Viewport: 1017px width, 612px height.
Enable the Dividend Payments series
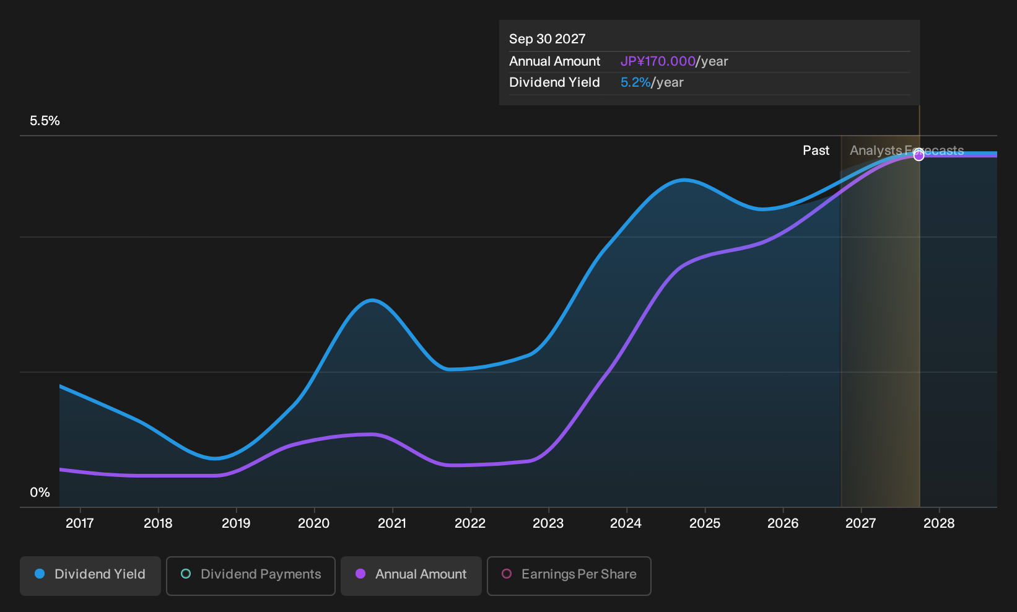251,575
